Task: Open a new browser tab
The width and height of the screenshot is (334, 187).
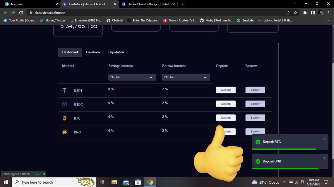Action: pyautogui.click(x=183, y=4)
